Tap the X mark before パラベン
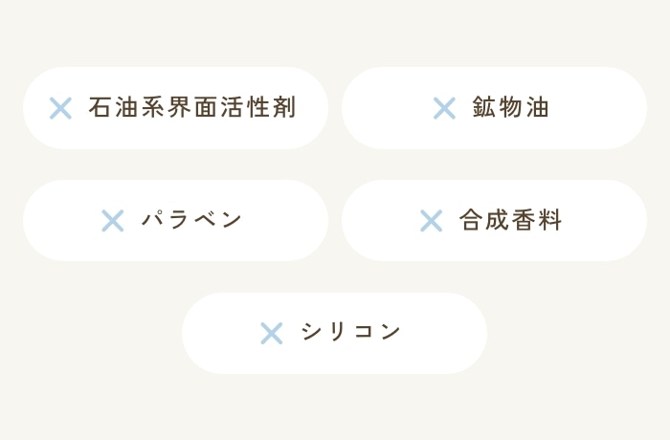670x440 pixels. coord(113,221)
